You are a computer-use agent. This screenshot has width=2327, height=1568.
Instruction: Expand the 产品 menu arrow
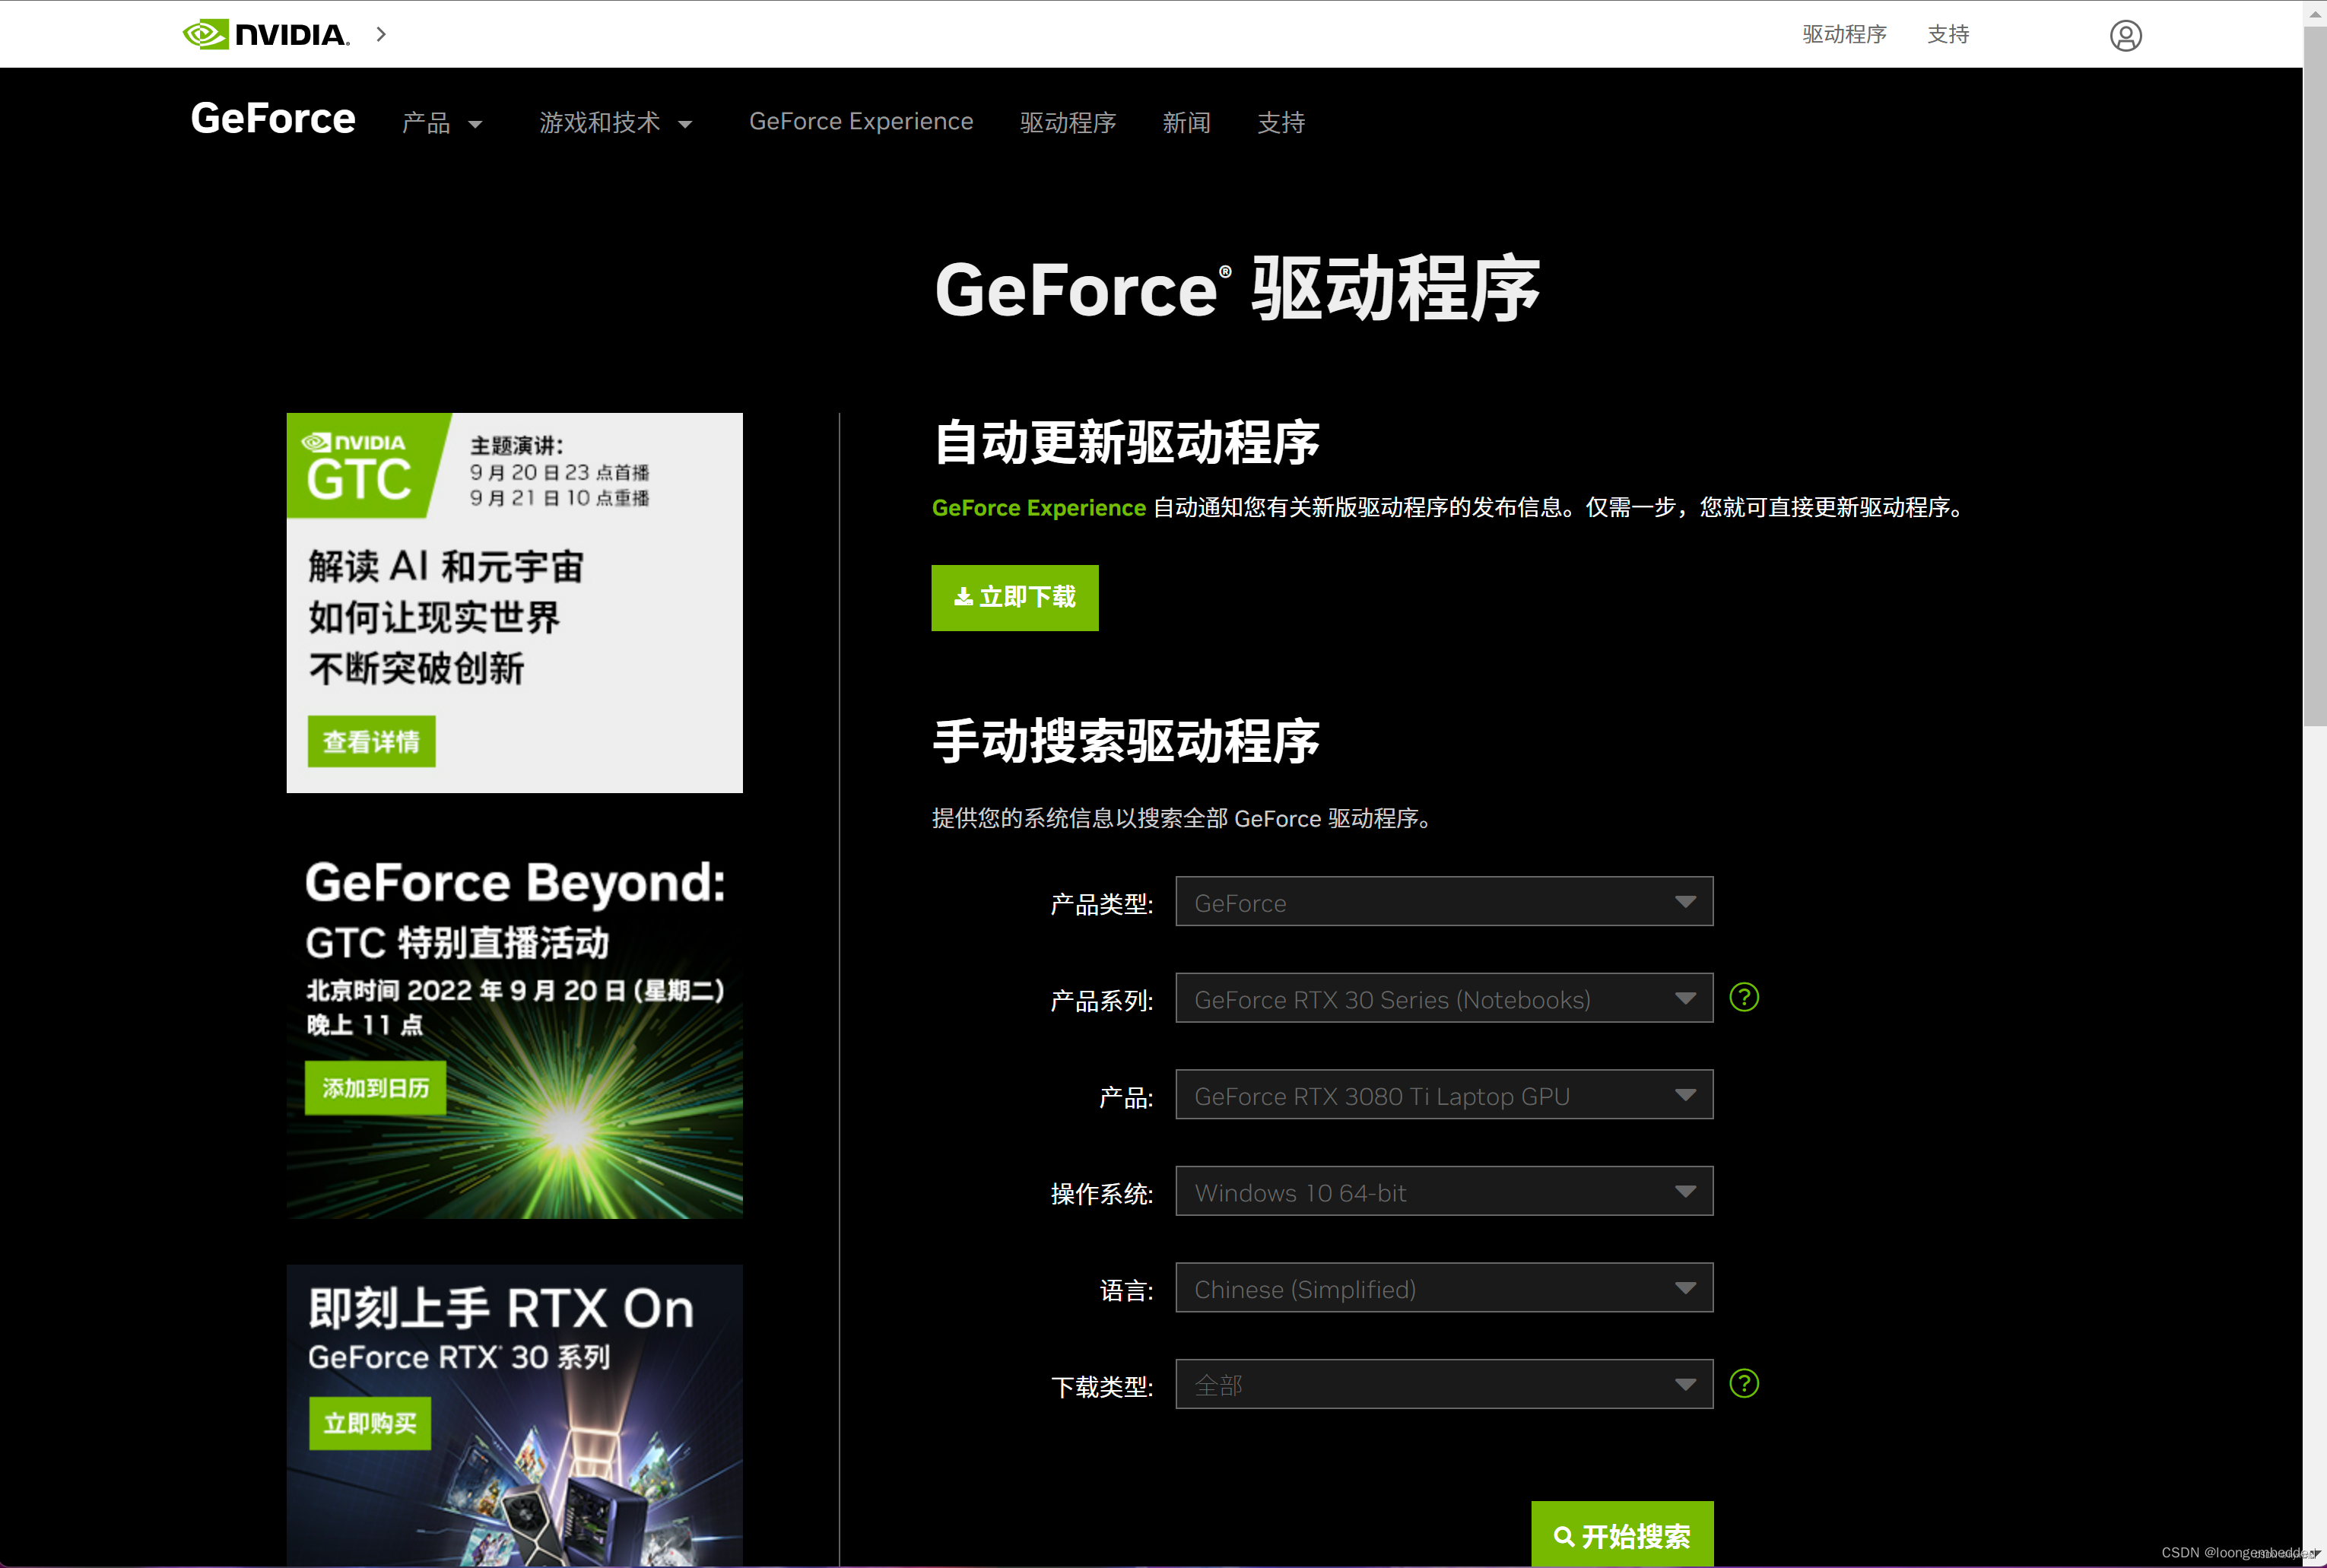476,124
